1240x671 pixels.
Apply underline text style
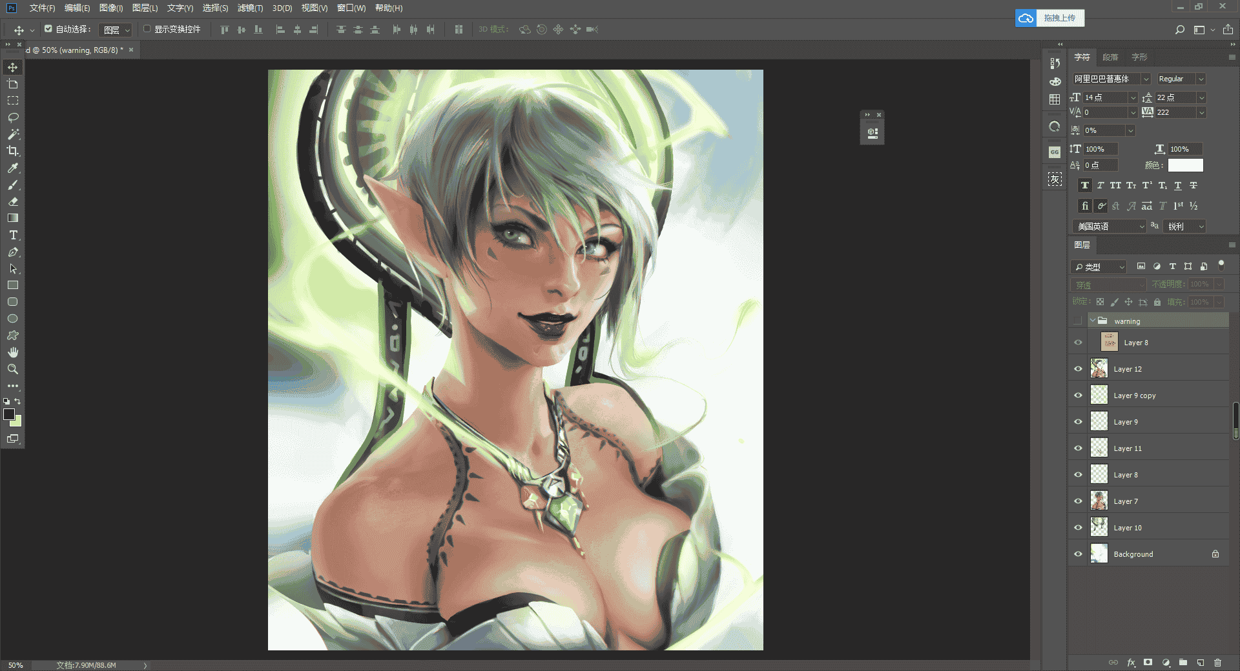coord(1178,186)
